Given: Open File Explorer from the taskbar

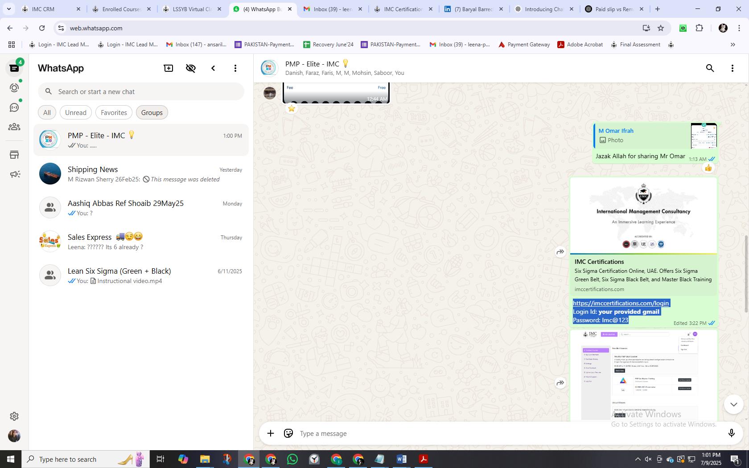Looking at the screenshot, I should (205, 459).
